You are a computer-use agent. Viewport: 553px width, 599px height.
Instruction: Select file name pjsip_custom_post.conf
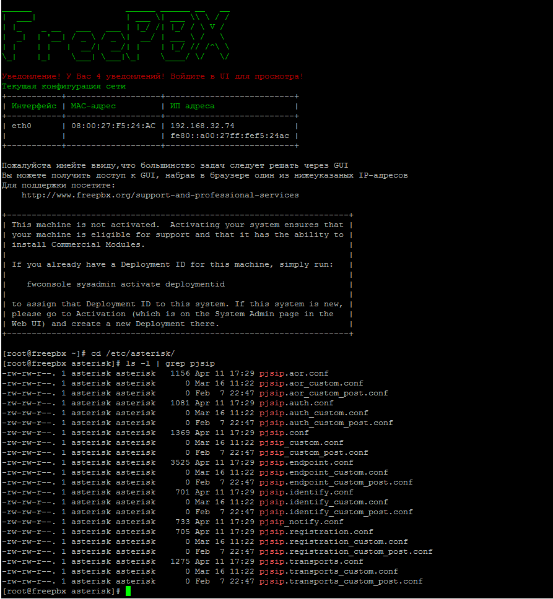point(314,453)
